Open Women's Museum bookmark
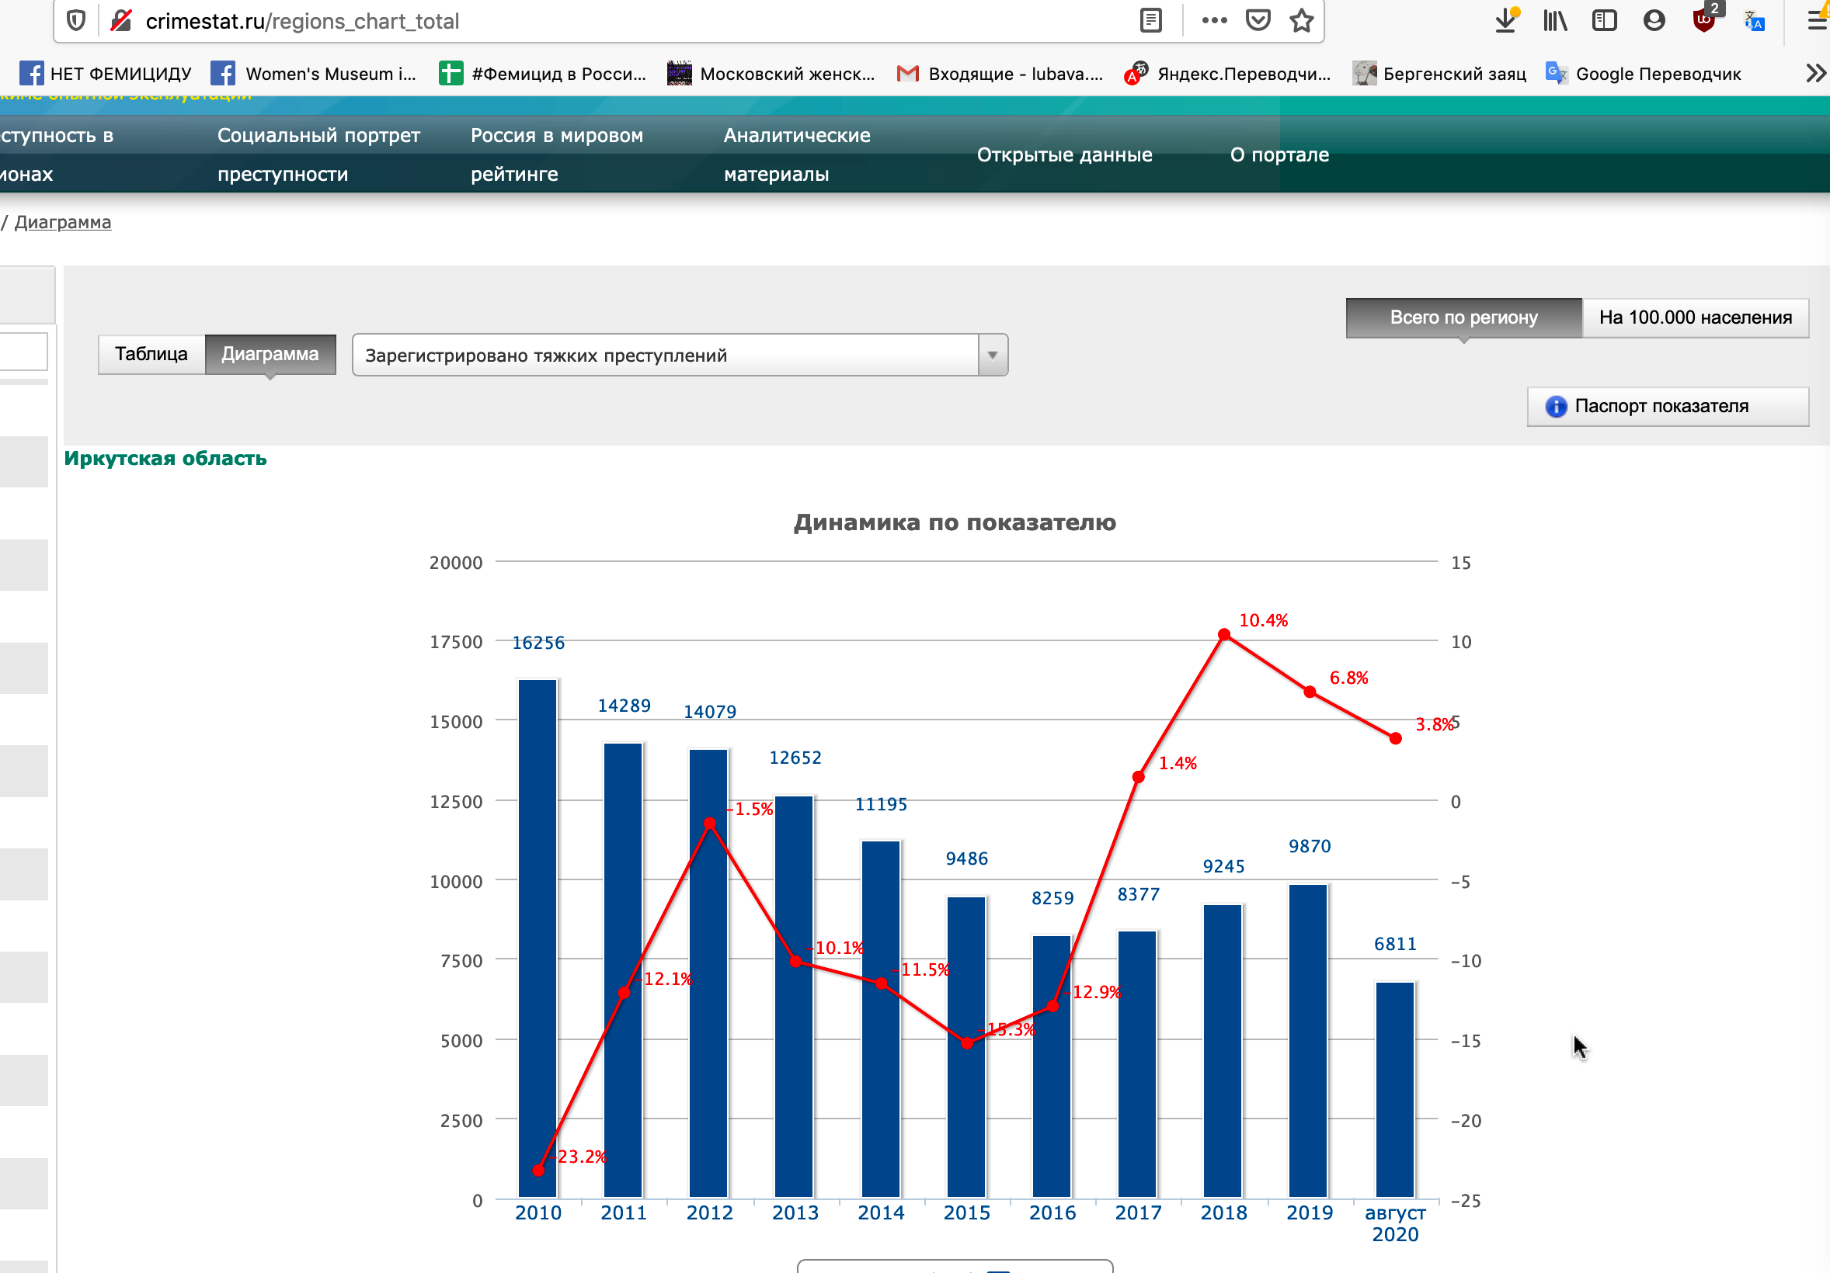The height and width of the screenshot is (1273, 1830). [x=314, y=73]
